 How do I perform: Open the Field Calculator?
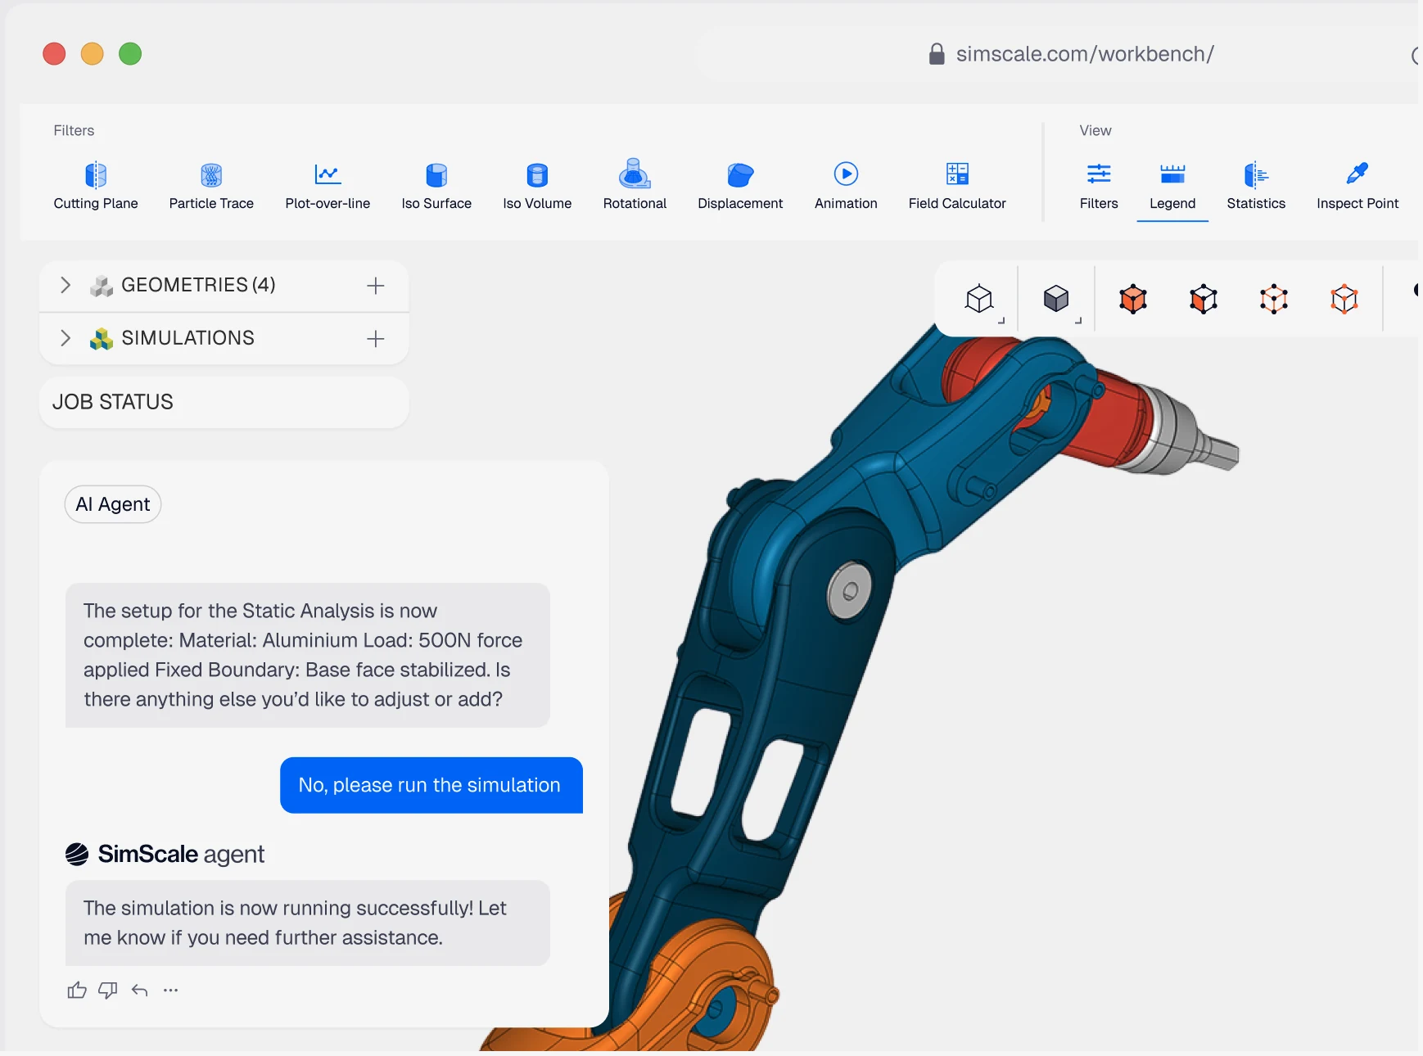[x=957, y=186]
